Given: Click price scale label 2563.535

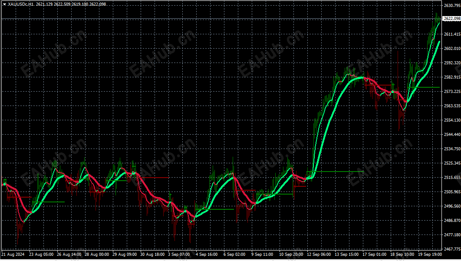Looking at the screenshot, I should pos(452,106).
